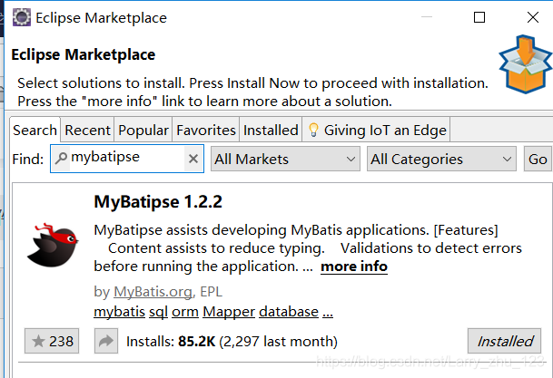Show more tags via ellipsis link
Viewport: 553px width, 378px height.
click(328, 312)
